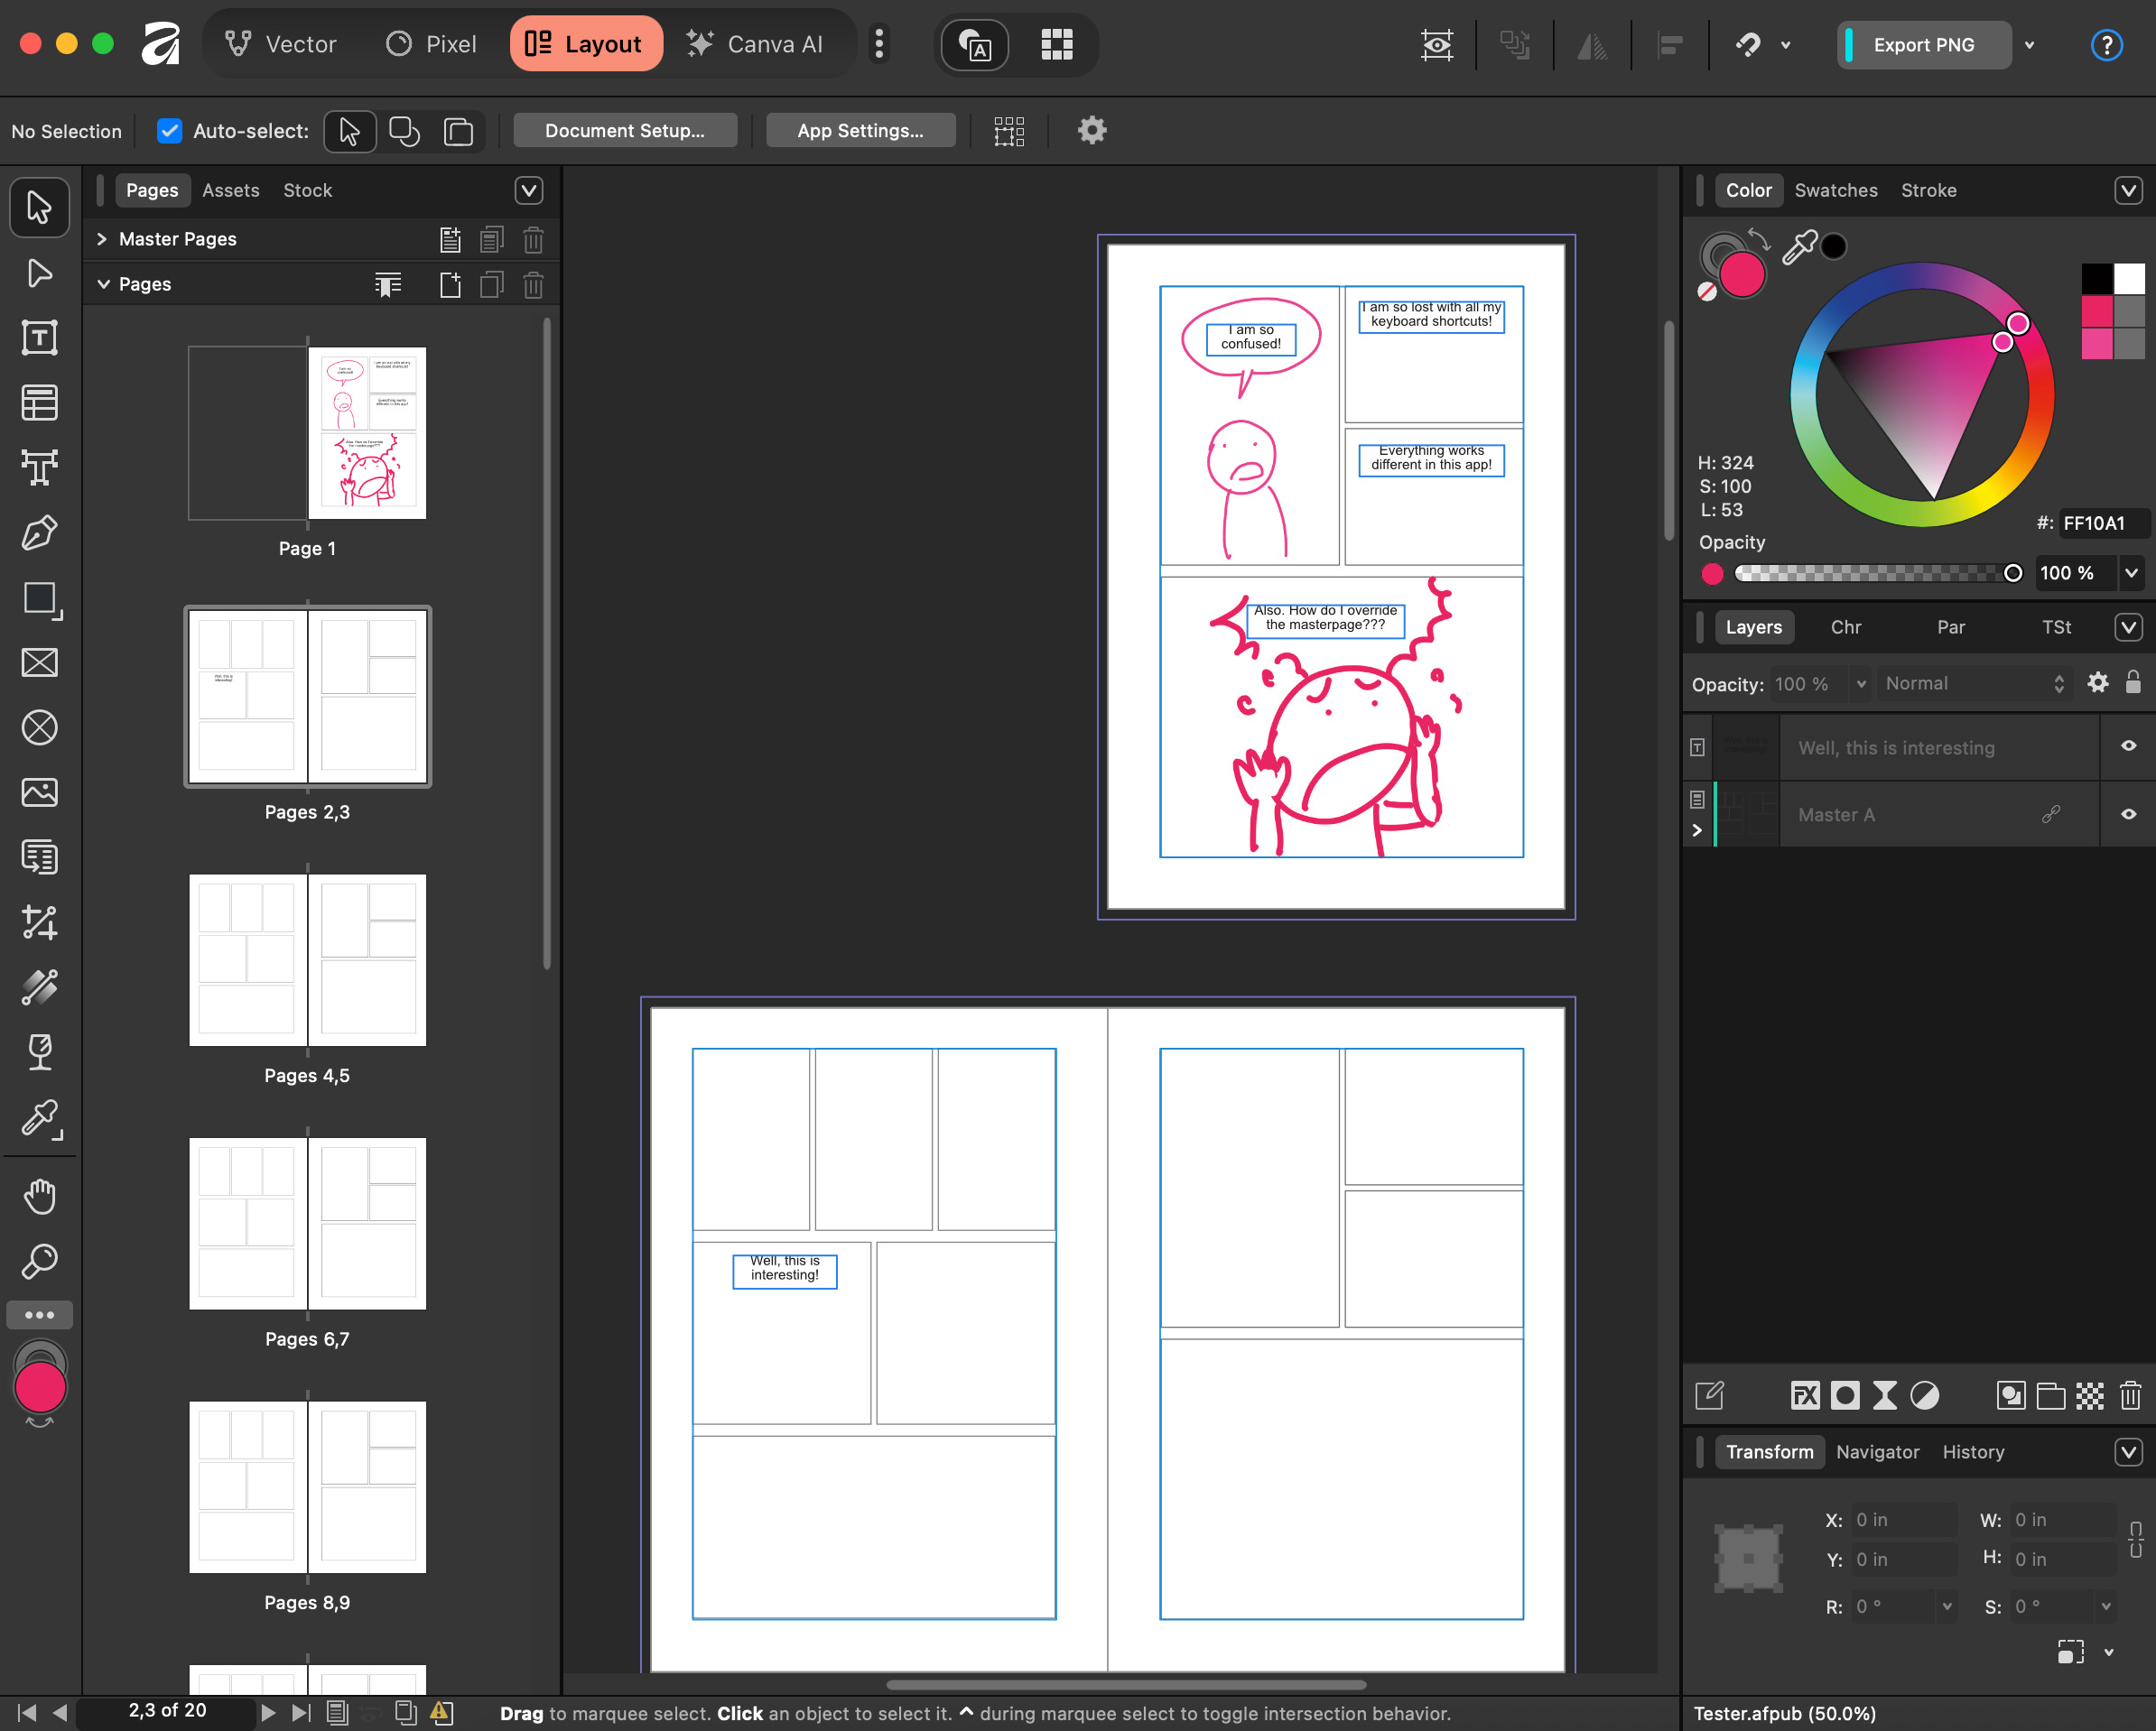
Task: Select the Crop tool
Action: [39, 922]
